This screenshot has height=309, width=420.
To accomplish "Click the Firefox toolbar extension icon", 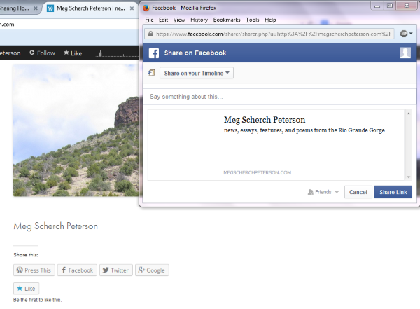I will 405,34.
